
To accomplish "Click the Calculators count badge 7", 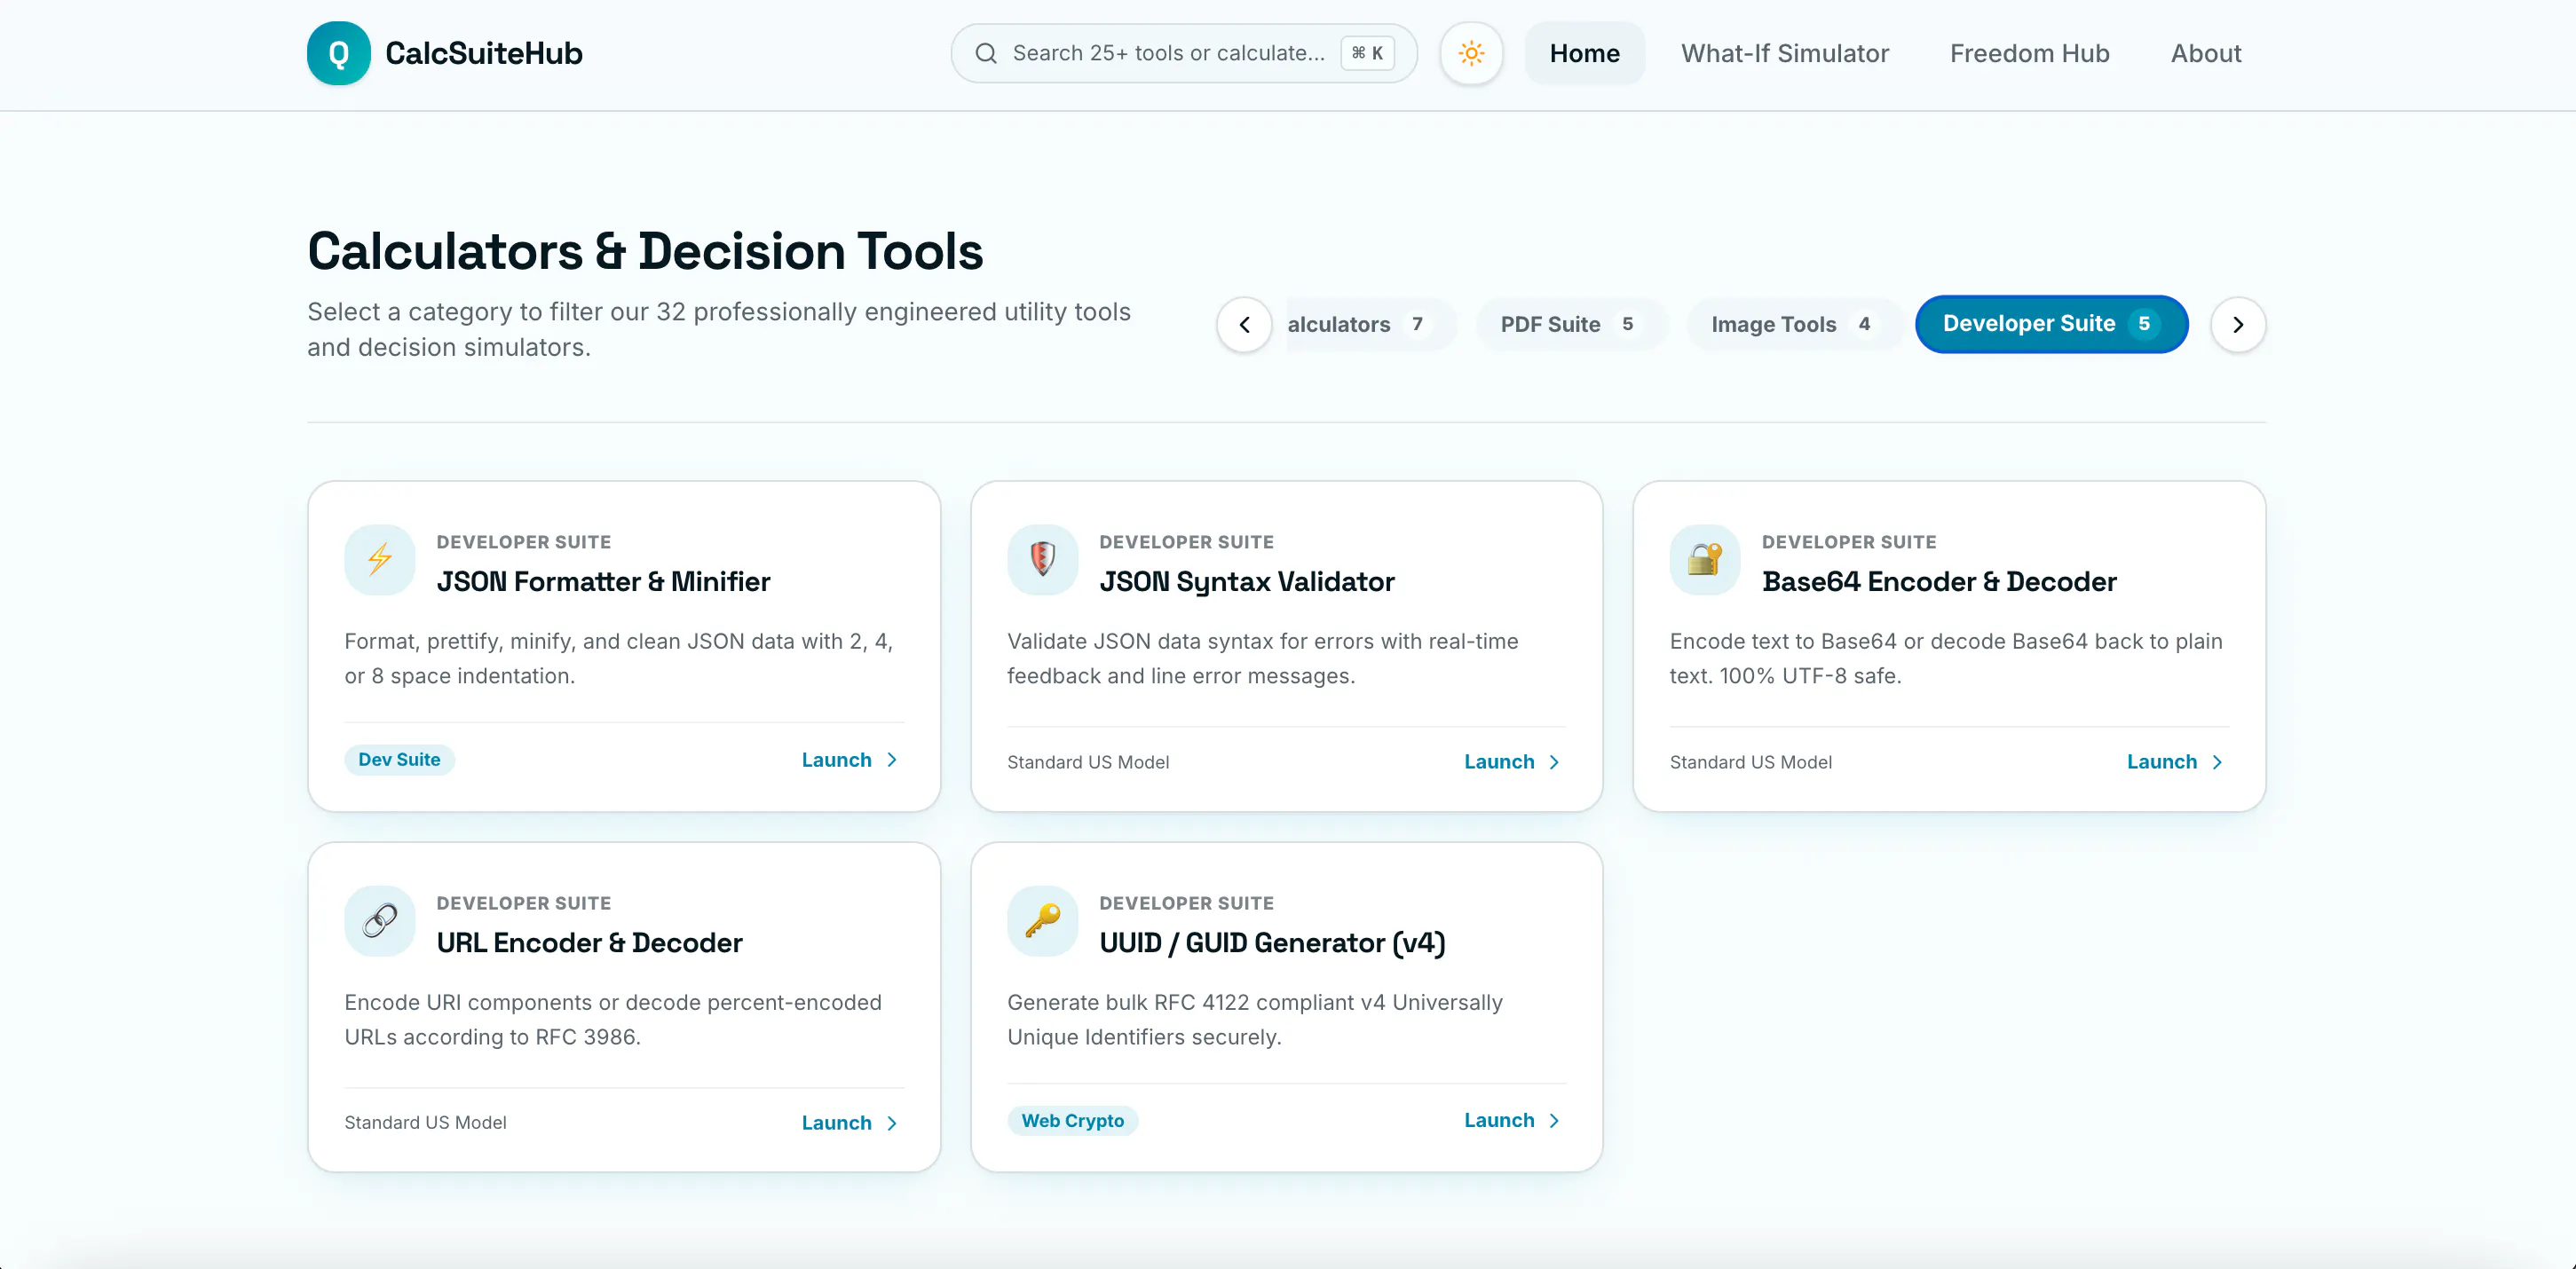I will tap(1417, 324).
